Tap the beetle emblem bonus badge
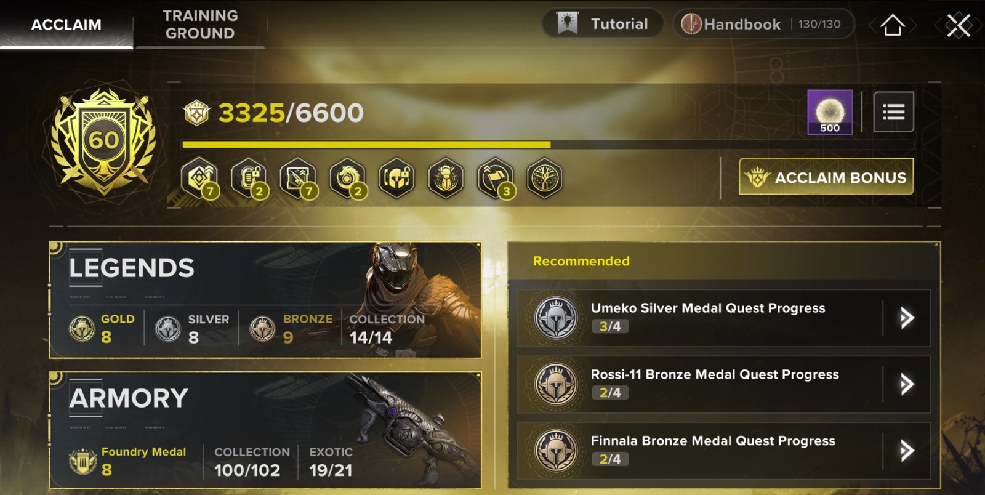Viewport: 985px width, 495px height. [x=446, y=179]
